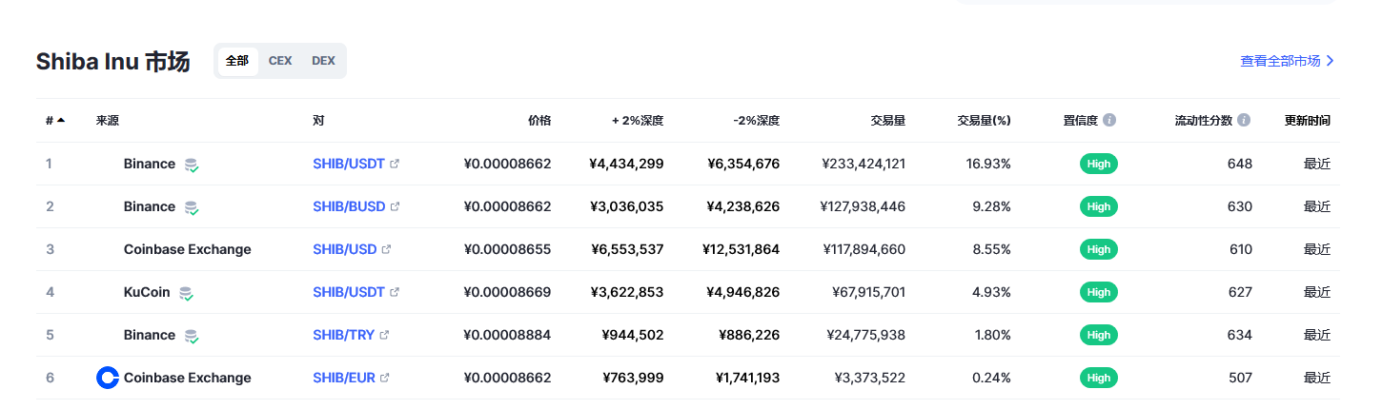Screen dimensions: 1382x409
Task: Click the Coinbase Exchange logo icon in row 6
Action: 108,378
